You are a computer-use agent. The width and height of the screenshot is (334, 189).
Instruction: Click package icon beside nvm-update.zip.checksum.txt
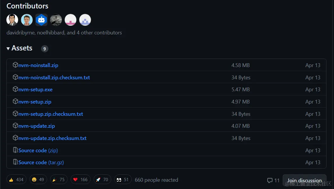point(15,138)
